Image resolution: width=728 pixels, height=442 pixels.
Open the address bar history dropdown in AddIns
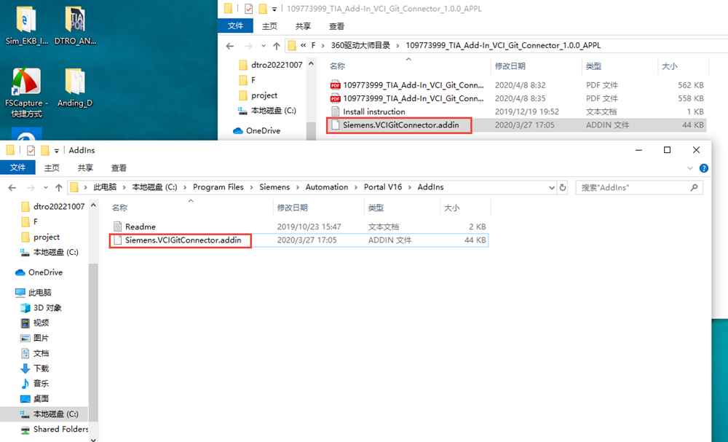[x=552, y=188]
